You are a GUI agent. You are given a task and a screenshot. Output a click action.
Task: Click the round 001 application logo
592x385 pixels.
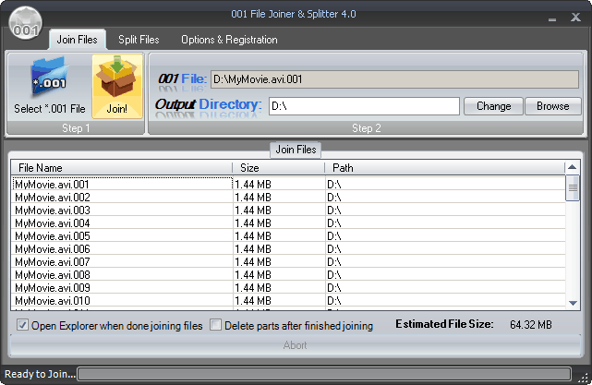tap(25, 23)
